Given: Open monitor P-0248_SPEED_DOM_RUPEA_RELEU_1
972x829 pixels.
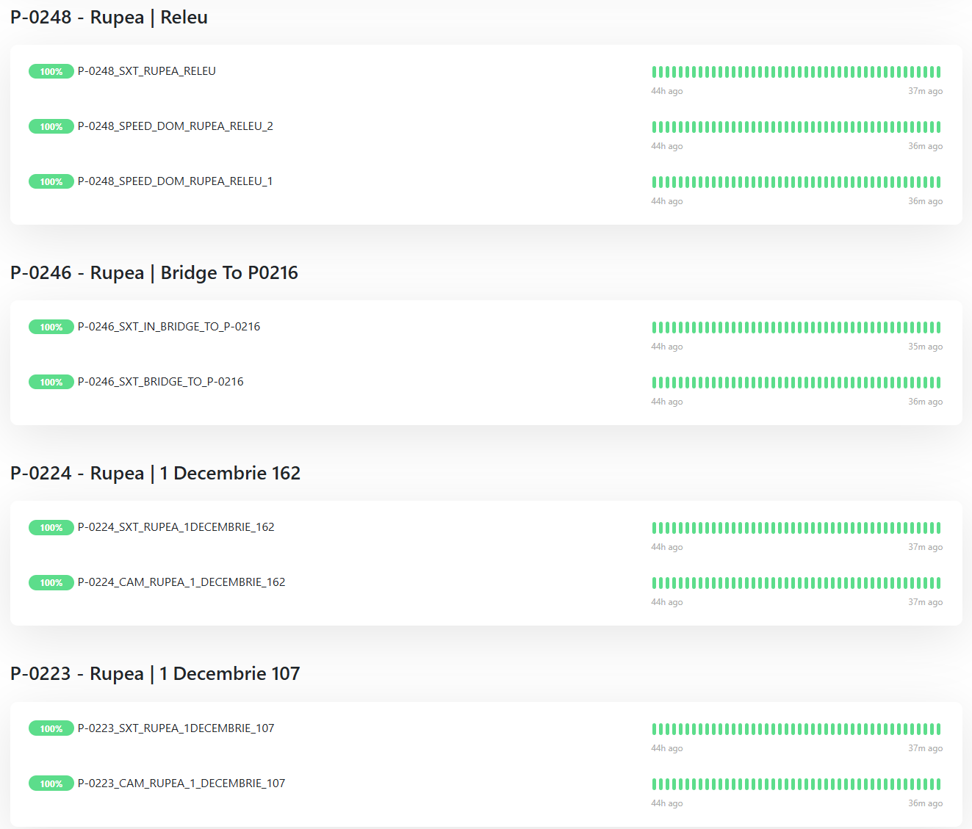Looking at the screenshot, I should (x=175, y=181).
